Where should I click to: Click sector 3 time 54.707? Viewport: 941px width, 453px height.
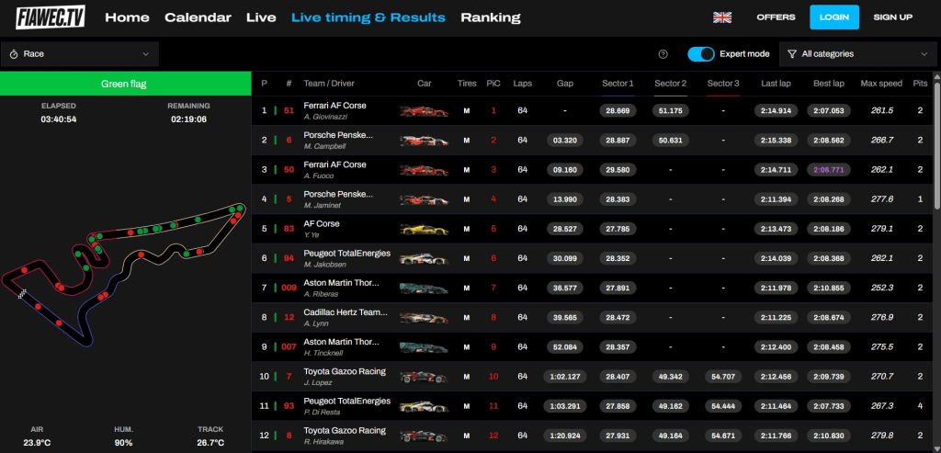pos(723,377)
